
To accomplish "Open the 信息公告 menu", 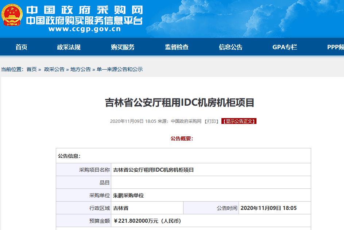I will (x=231, y=47).
